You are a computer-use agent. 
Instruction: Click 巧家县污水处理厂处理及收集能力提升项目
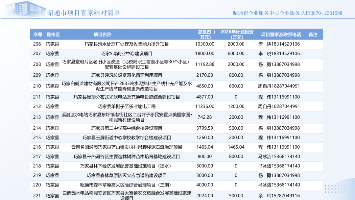point(127,44)
